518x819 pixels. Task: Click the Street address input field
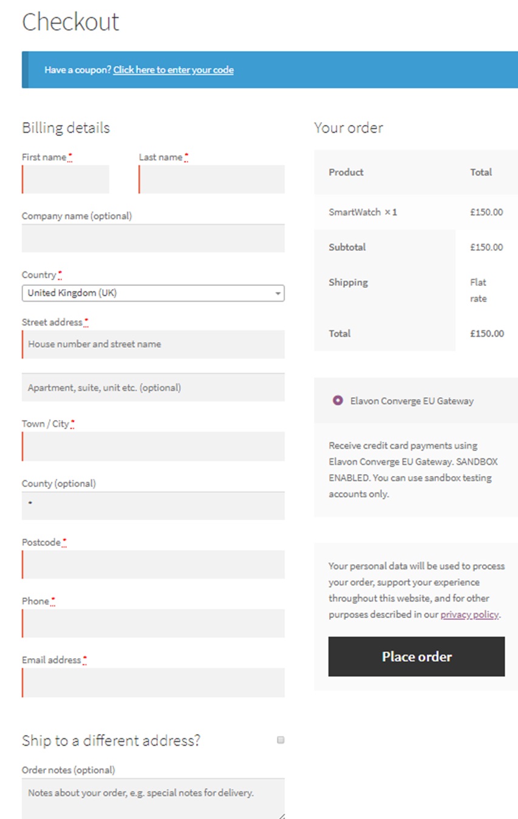point(153,344)
